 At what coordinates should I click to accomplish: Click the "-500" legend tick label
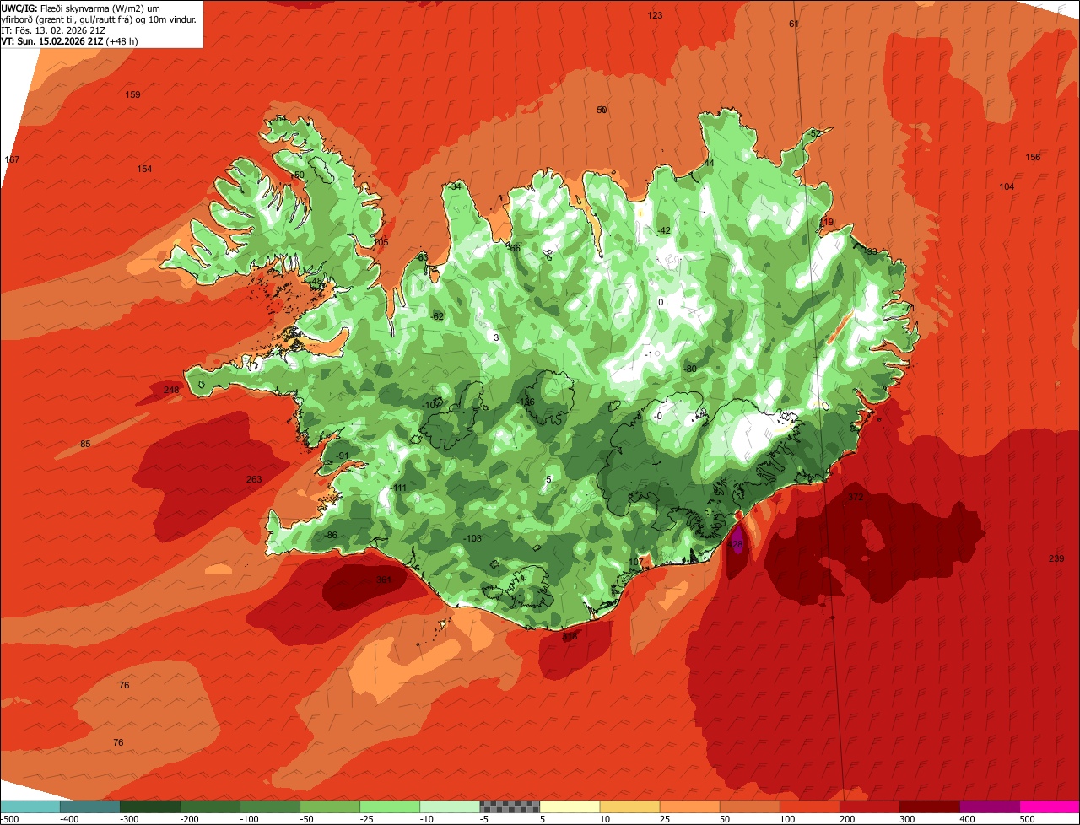(x=9, y=819)
